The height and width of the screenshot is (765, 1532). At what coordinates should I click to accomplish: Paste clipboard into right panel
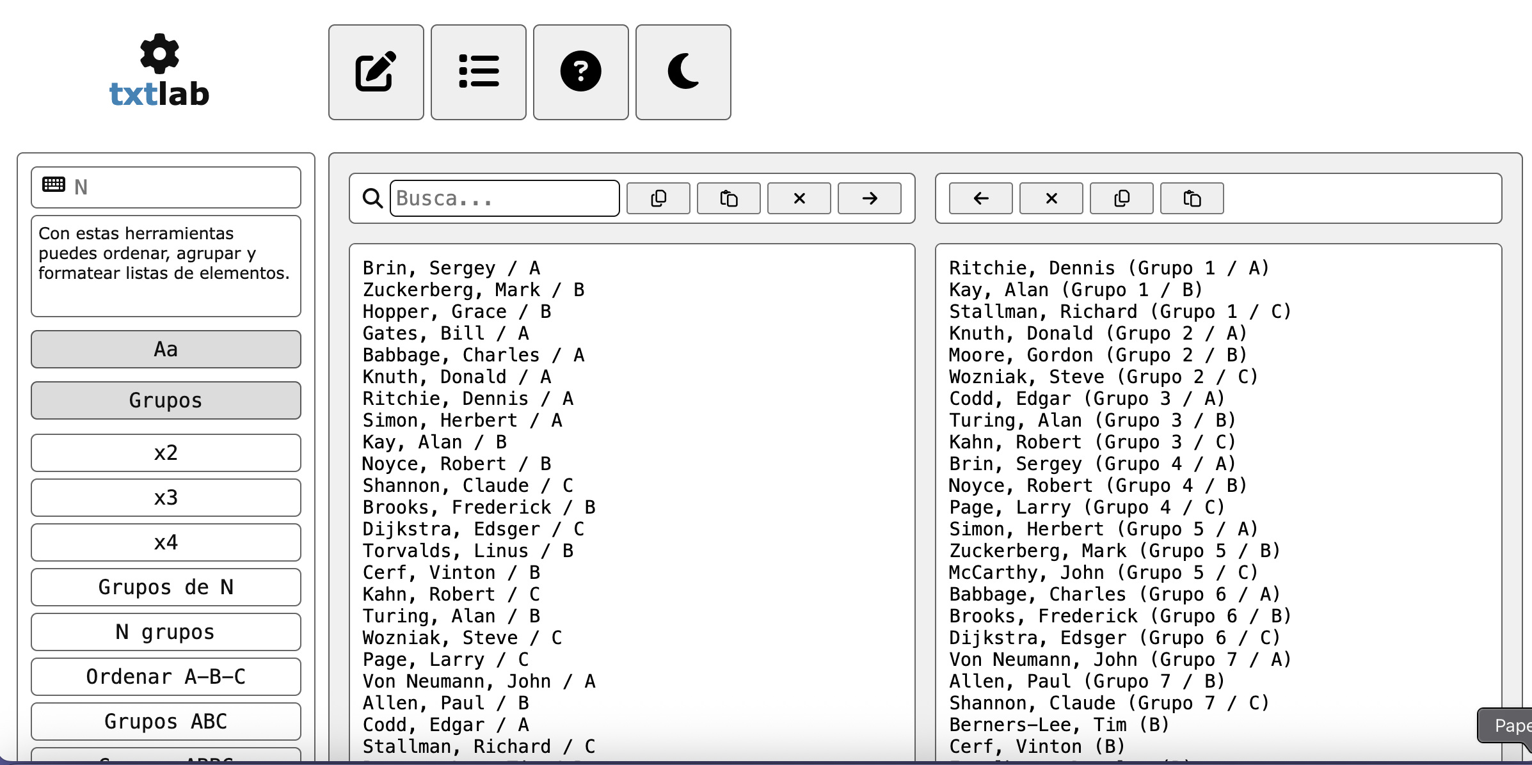[x=1192, y=198]
